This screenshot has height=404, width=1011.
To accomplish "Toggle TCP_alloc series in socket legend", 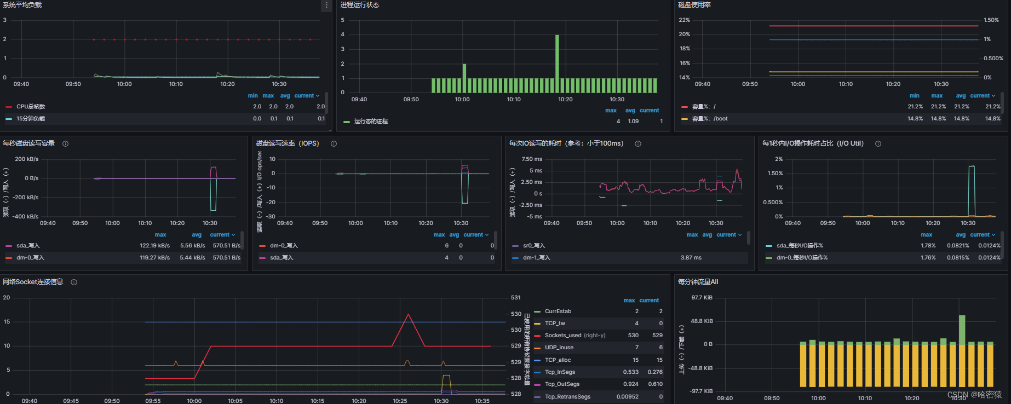I will click(558, 360).
